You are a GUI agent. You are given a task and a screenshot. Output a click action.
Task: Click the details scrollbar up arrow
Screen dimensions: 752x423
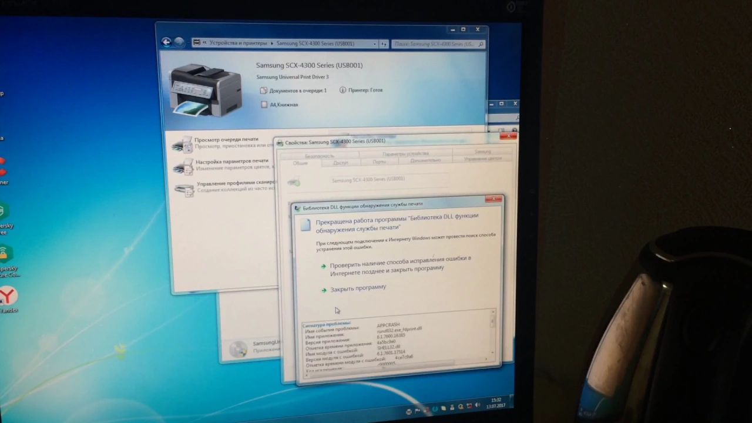[492, 313]
